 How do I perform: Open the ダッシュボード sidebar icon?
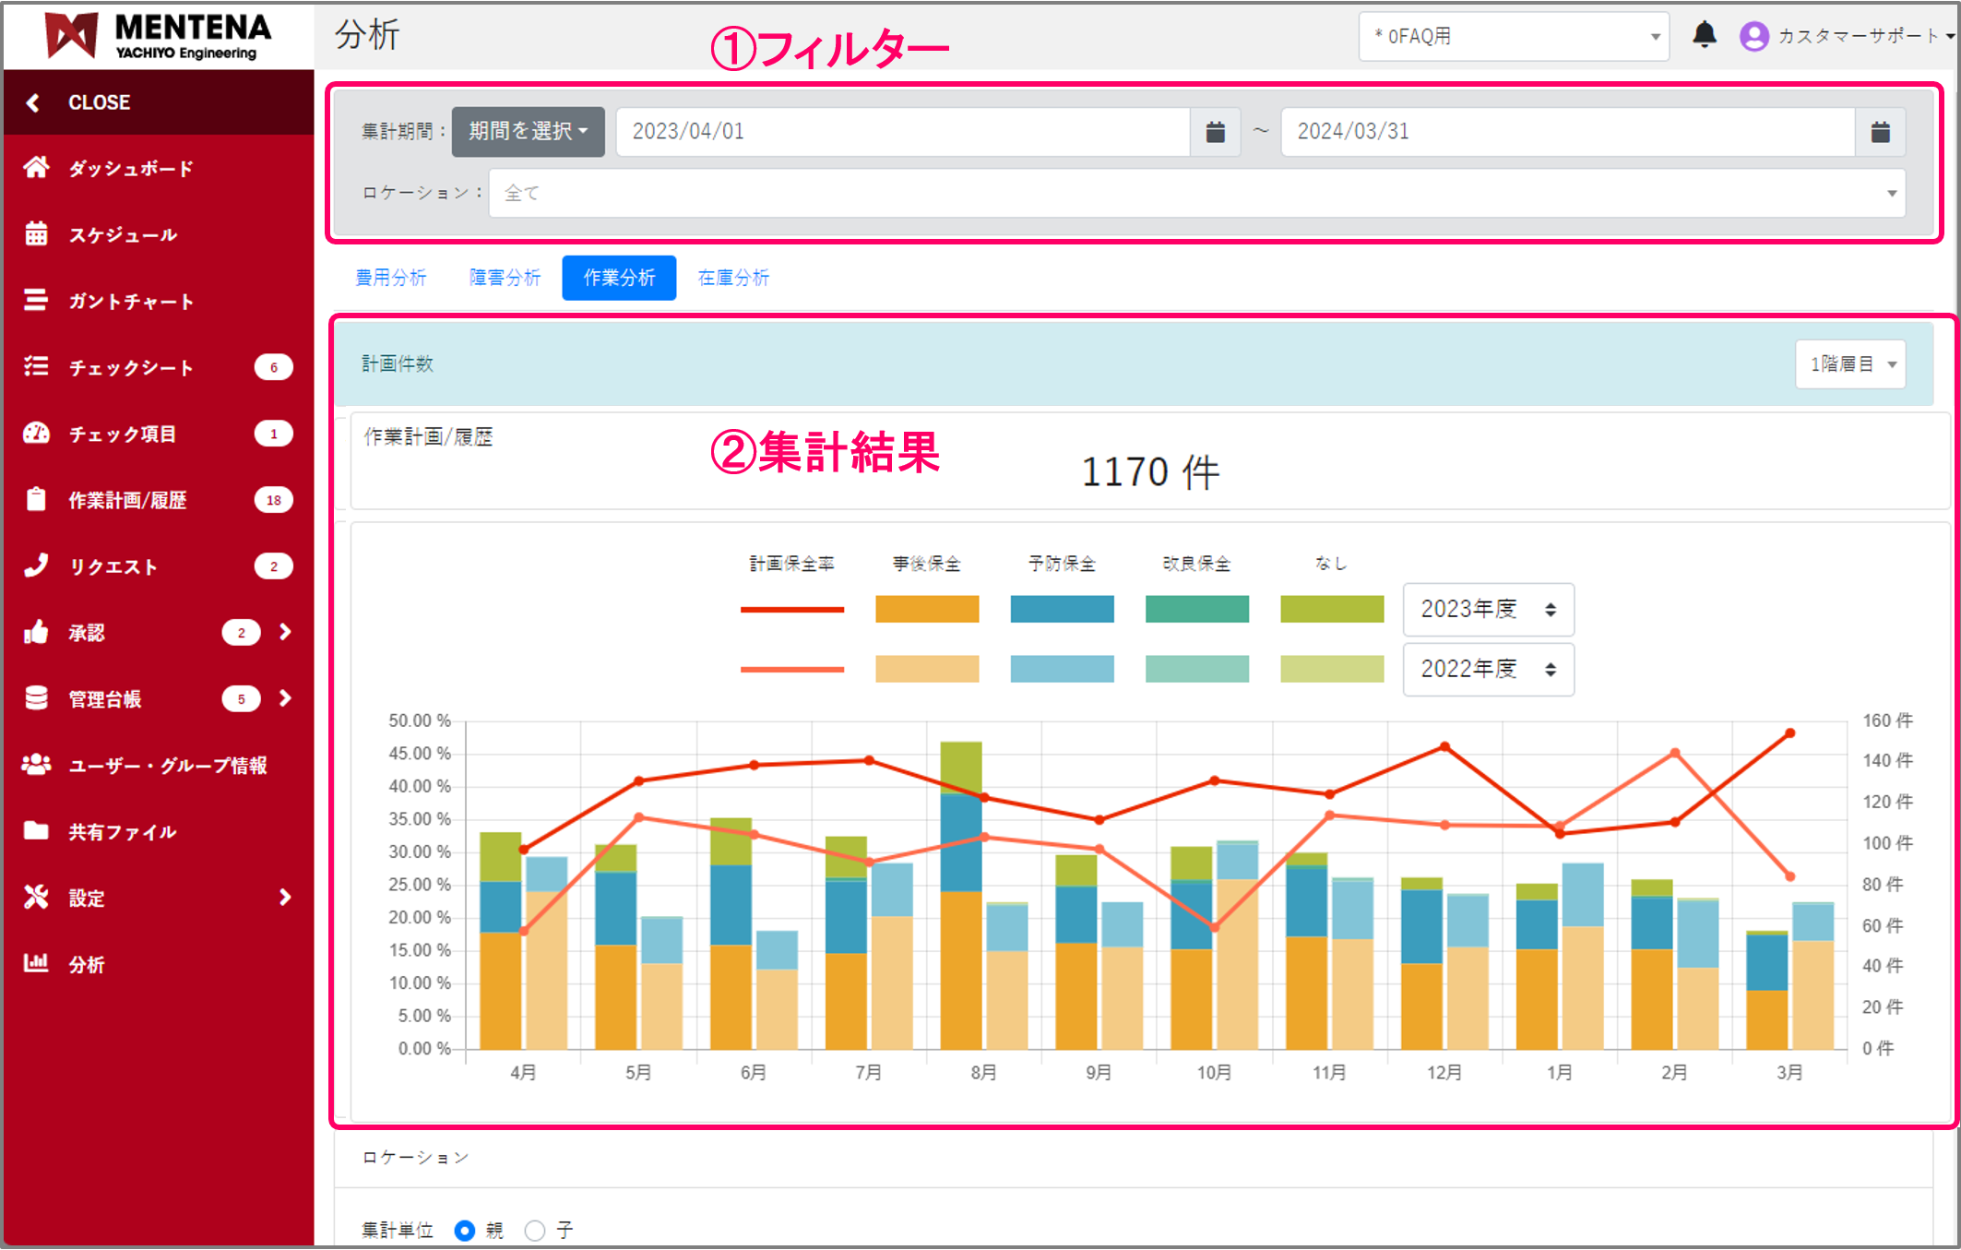click(x=37, y=168)
